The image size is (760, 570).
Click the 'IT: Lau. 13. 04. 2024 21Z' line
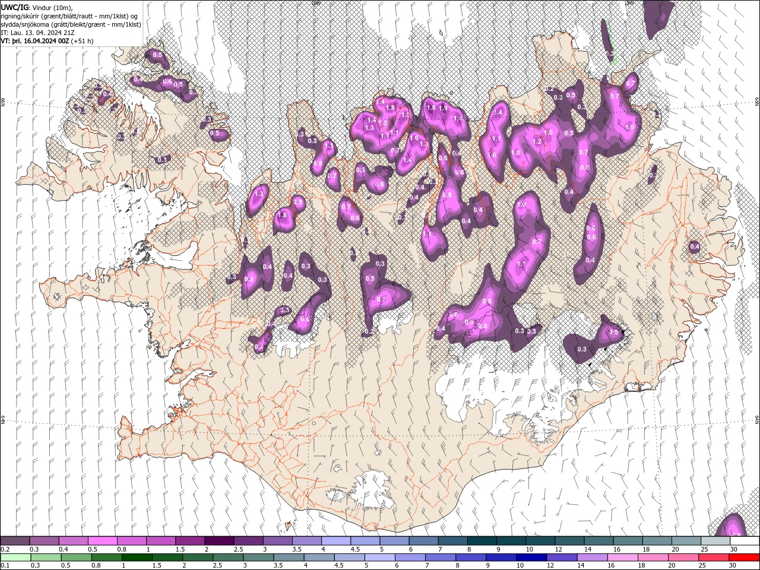37,33
